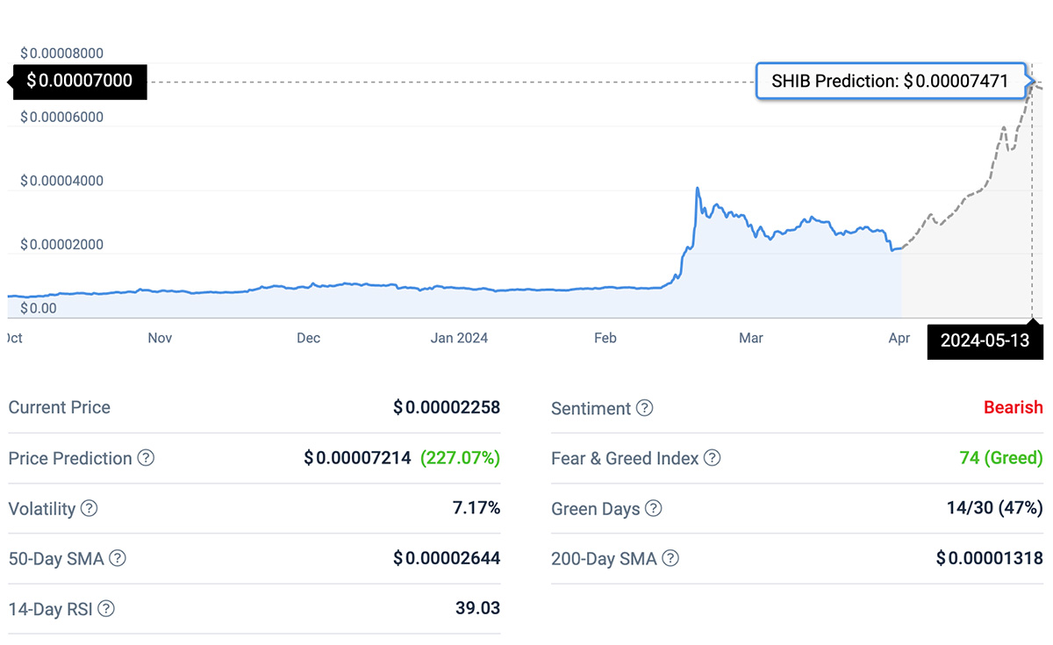Viewport: 1053px width, 645px height.
Task: Click the Green Days label
Action: point(595,509)
